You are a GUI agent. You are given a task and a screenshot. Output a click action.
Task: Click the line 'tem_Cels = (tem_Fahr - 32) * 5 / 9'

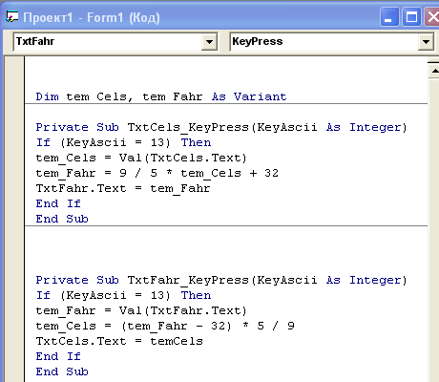[165, 326]
